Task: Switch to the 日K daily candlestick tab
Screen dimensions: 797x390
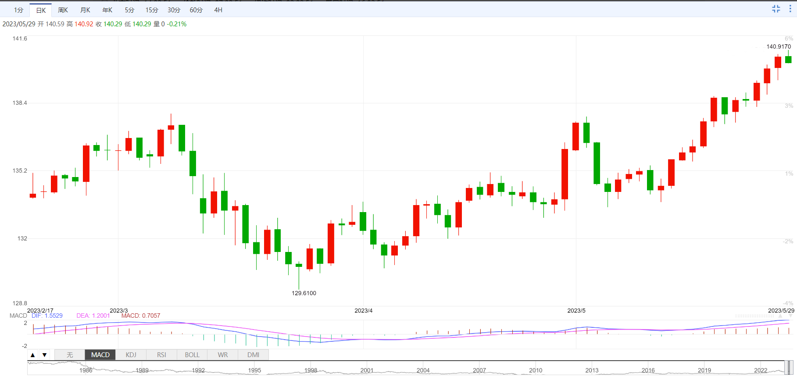Action: coord(41,10)
